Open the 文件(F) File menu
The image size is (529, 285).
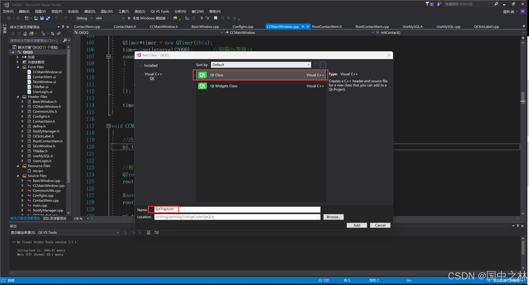click(8, 11)
